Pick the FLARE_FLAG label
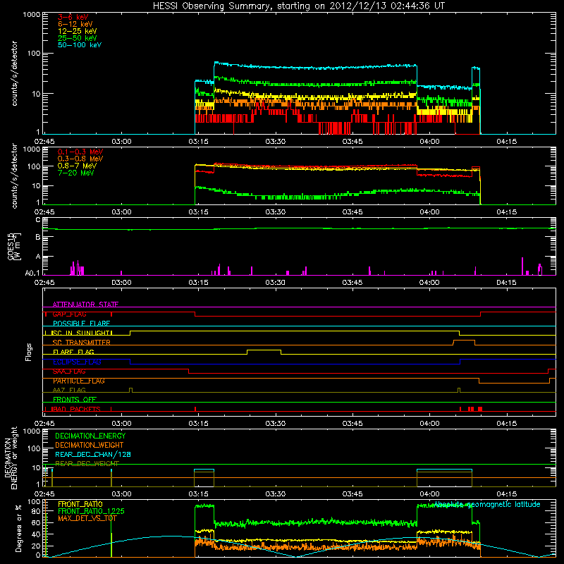Viewport: 564px width, 564px height. (x=73, y=352)
